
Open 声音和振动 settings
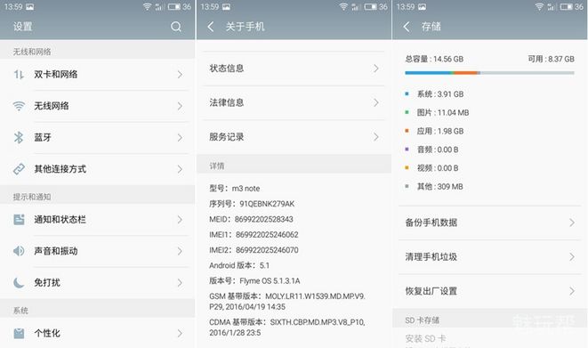[98, 251]
